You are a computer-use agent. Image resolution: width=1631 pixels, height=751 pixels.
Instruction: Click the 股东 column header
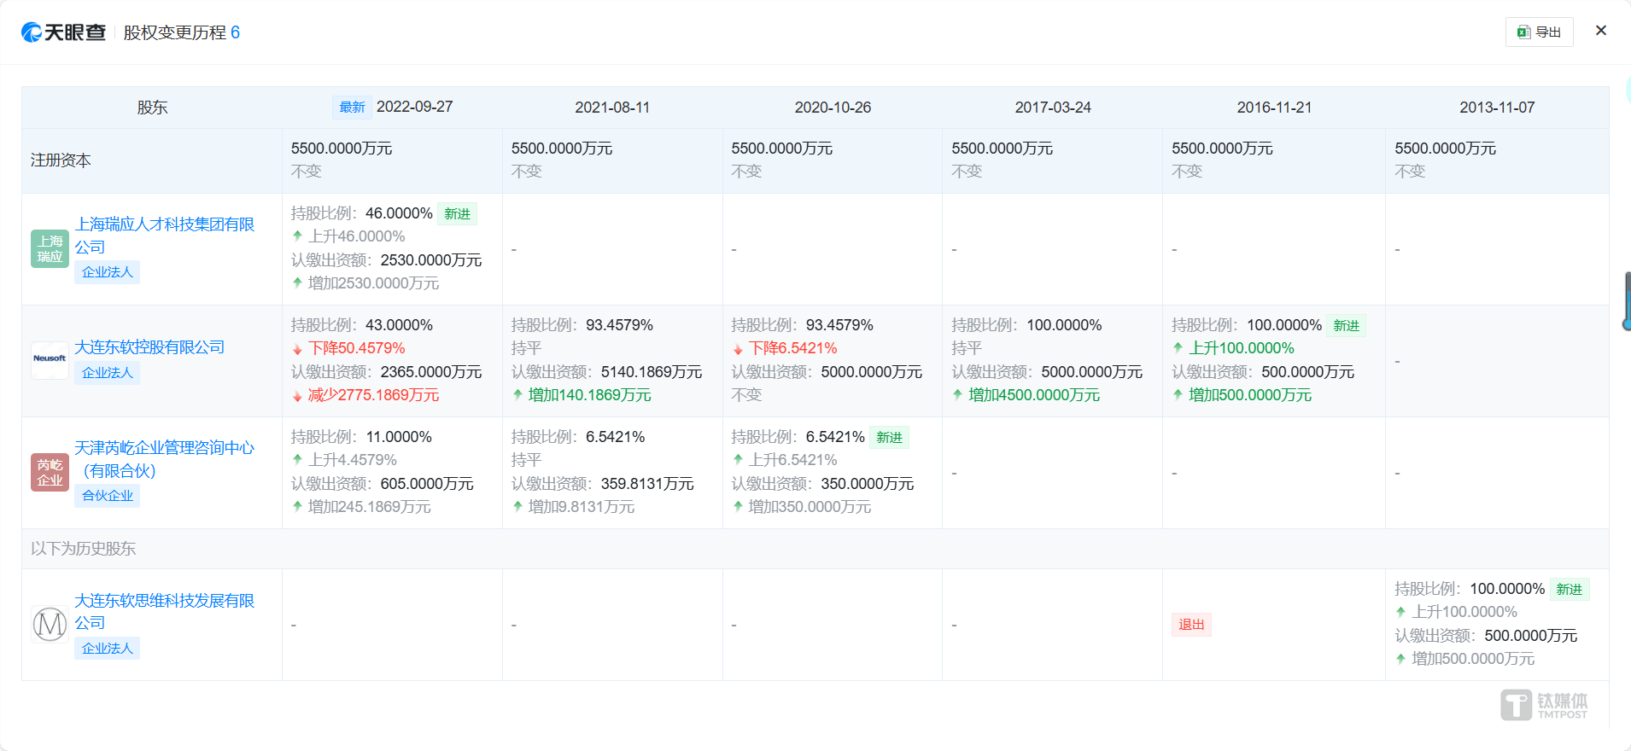point(152,108)
